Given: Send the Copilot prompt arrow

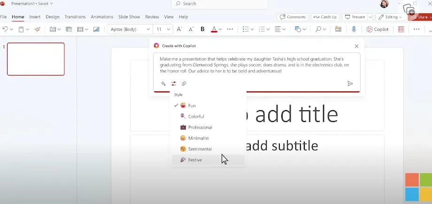Looking at the screenshot, I should (x=350, y=83).
